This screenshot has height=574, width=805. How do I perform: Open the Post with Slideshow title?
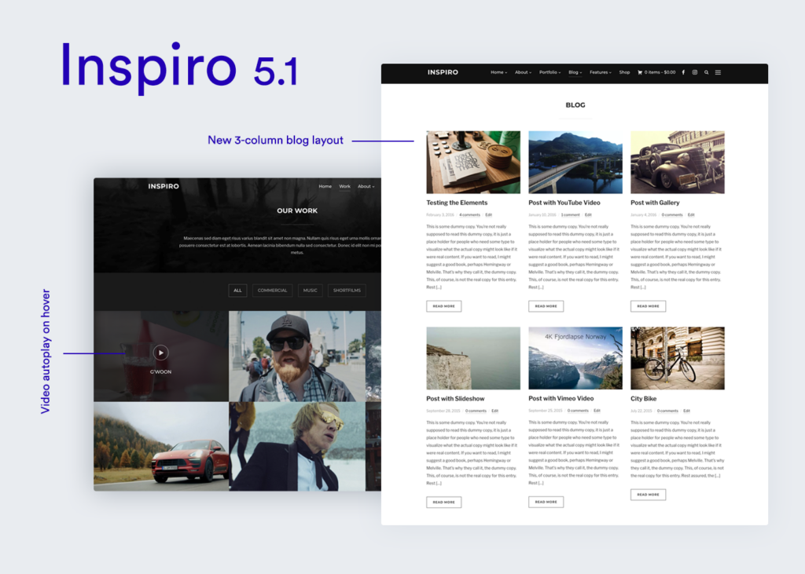(x=455, y=399)
